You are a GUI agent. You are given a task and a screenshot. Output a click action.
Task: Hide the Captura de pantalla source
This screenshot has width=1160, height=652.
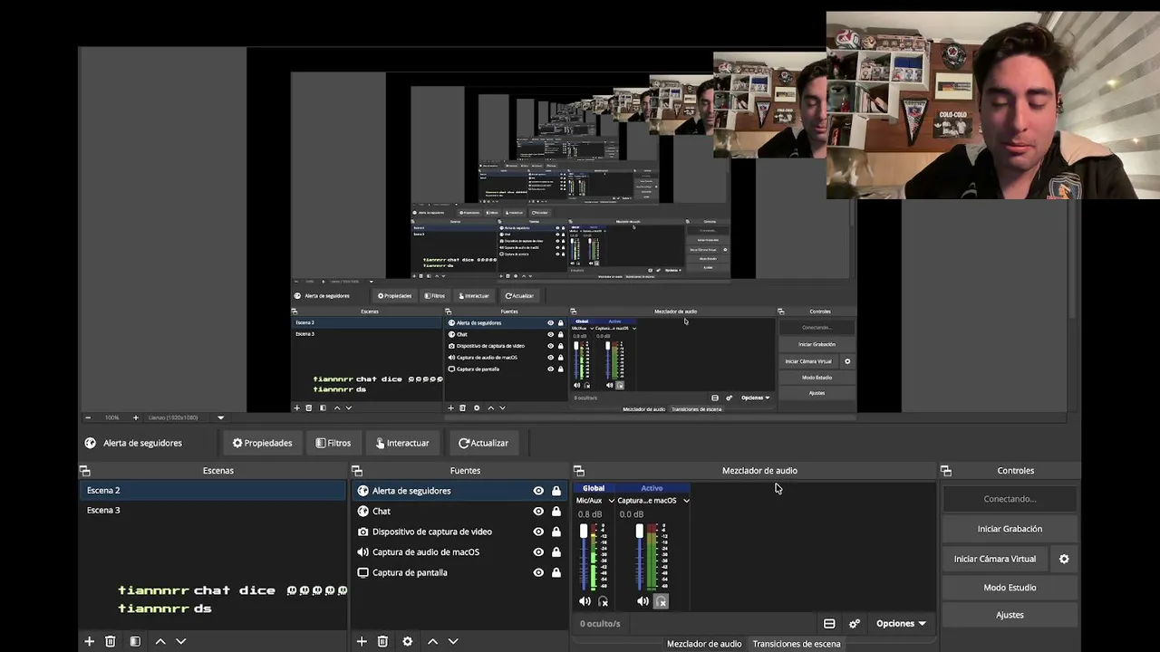pyautogui.click(x=538, y=572)
